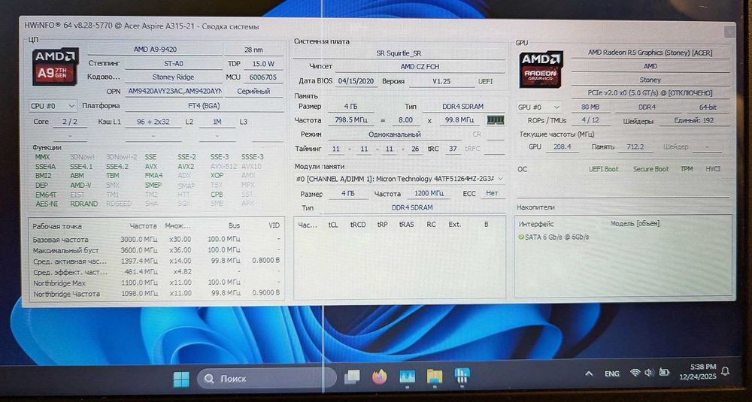Click the BIOS date 04/15/2020
The image size is (752, 402).
click(356, 81)
